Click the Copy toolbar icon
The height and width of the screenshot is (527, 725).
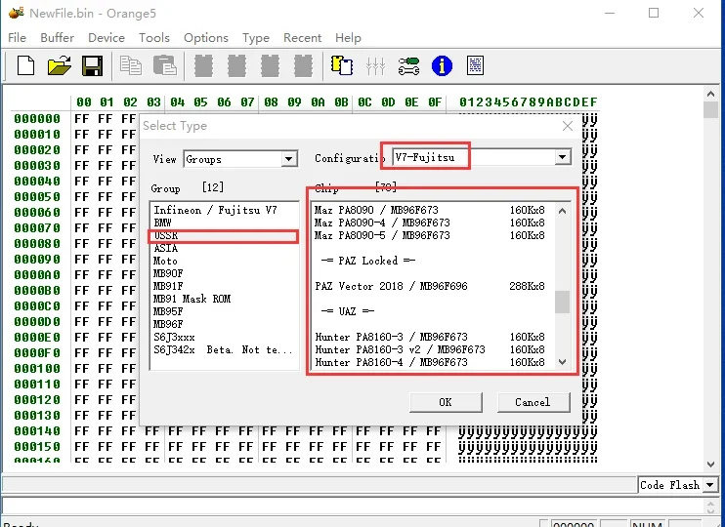click(x=131, y=65)
